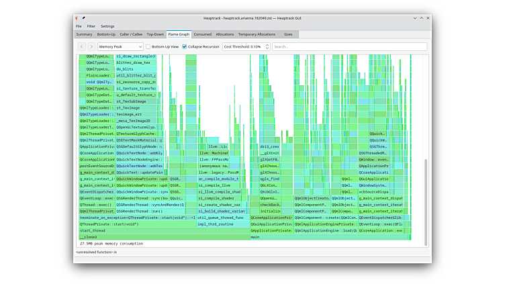The image size is (505, 284).
Task: Open the Filter menu
Action: (x=91, y=26)
